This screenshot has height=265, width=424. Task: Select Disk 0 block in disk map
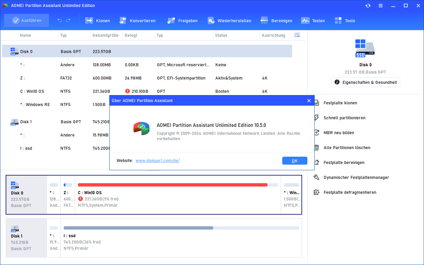point(27,195)
